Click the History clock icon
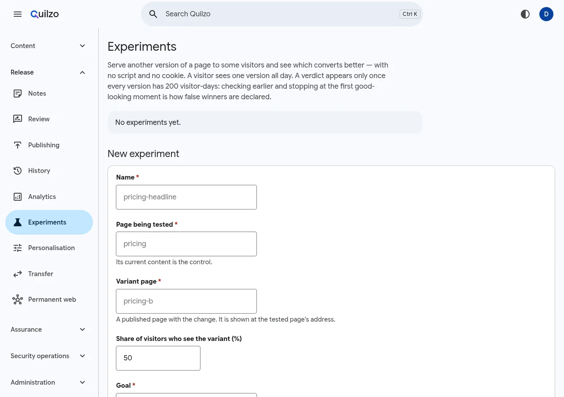Image resolution: width=564 pixels, height=397 pixels. [x=18, y=171]
